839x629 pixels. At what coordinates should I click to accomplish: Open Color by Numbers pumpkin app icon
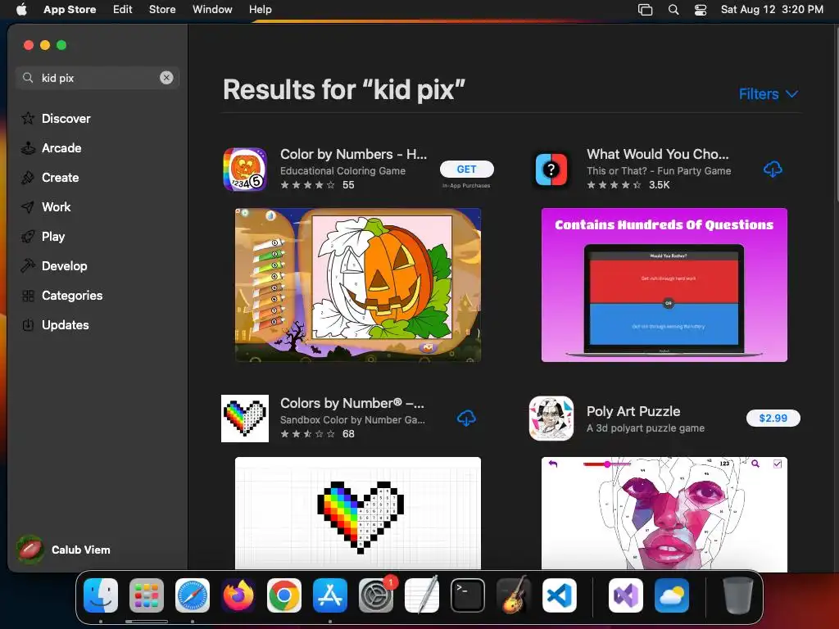pyautogui.click(x=245, y=169)
